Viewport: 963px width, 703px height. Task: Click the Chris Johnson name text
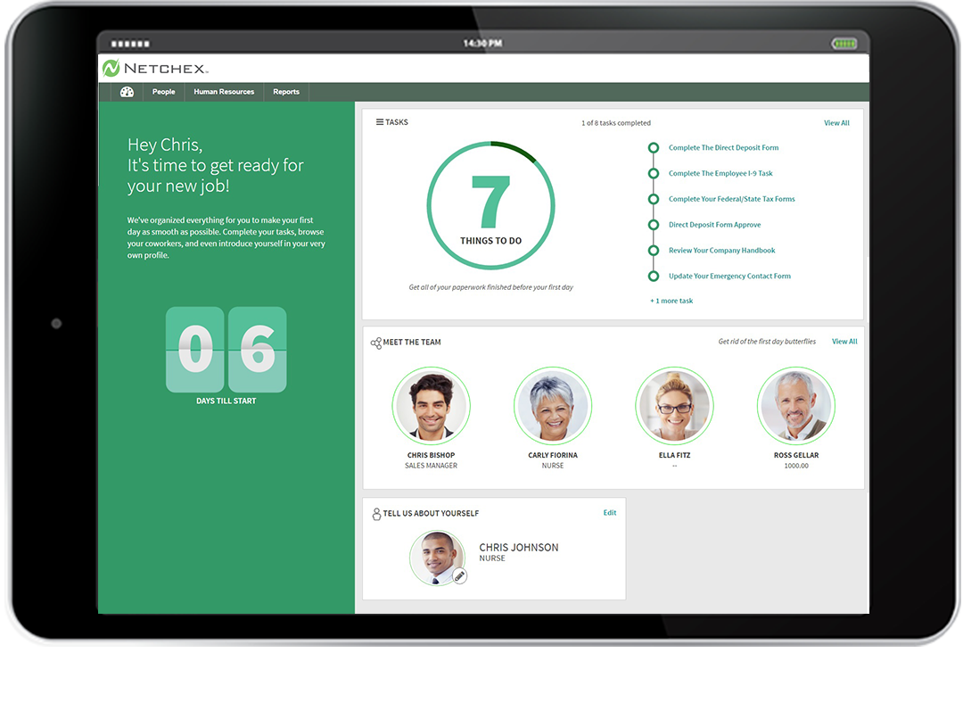point(519,548)
